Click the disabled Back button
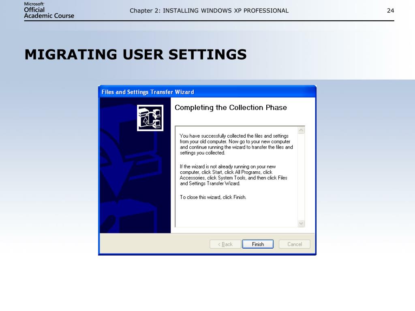The width and height of the screenshot is (415, 311). coord(225,244)
